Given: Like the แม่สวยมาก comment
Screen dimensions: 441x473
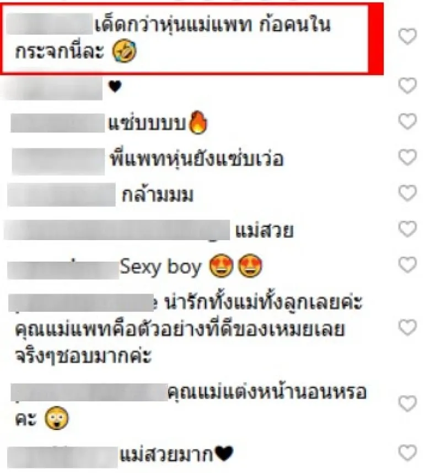Looking at the screenshot, I should [x=407, y=453].
